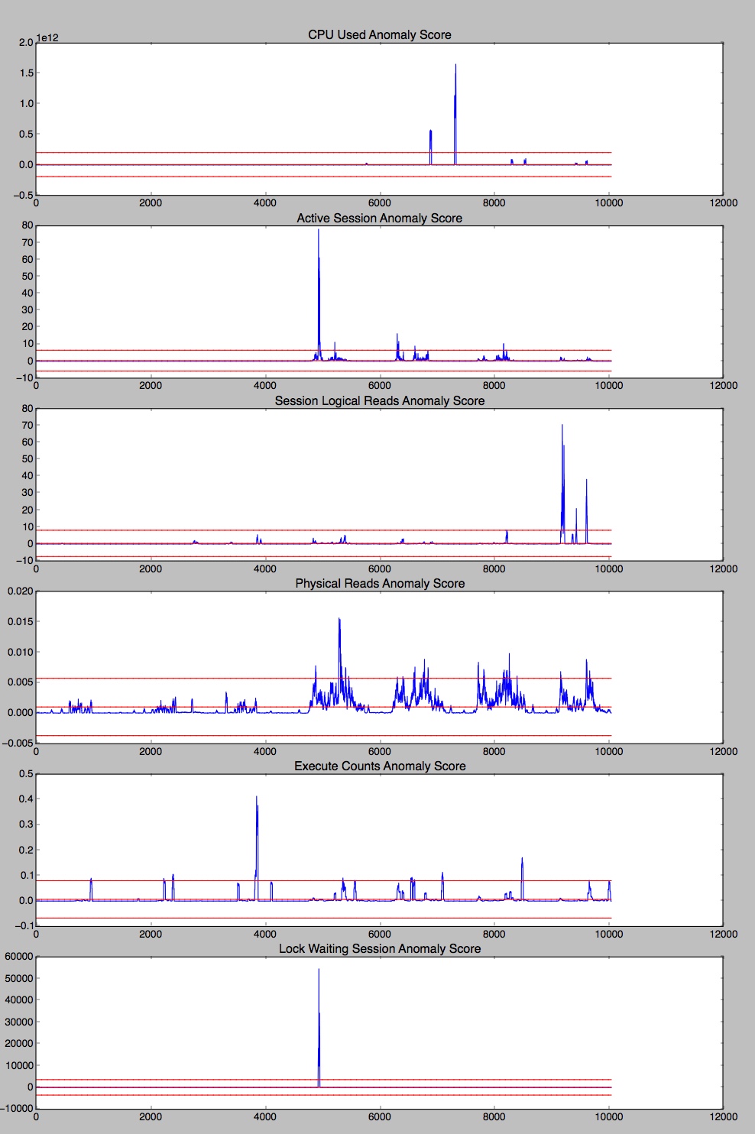The height and width of the screenshot is (1134, 755).
Task: Click the tallest spike in Execute Counts chart
Action: [257, 848]
